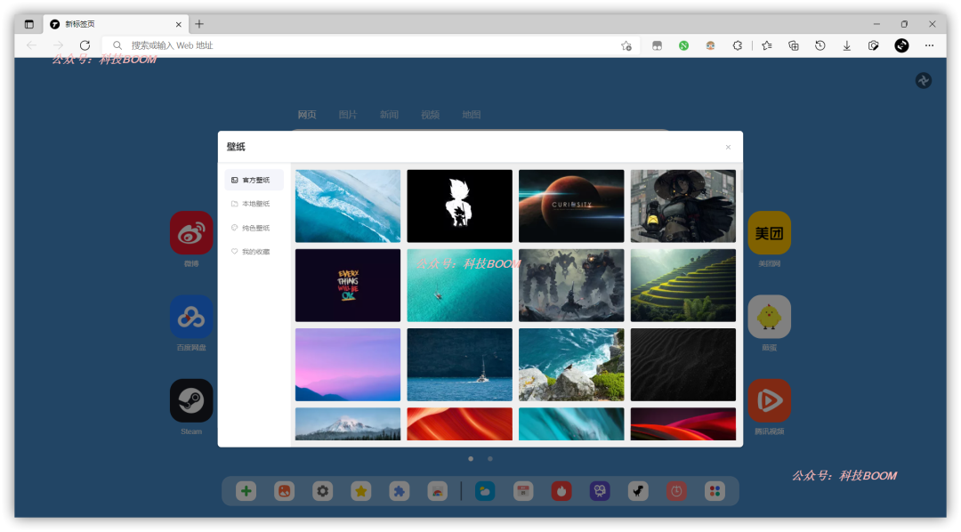Open the Downloads arrow icon
The image size is (961, 532).
(x=847, y=45)
